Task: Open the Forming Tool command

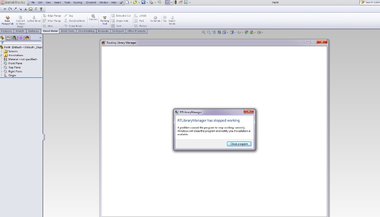Action: pos(104,20)
